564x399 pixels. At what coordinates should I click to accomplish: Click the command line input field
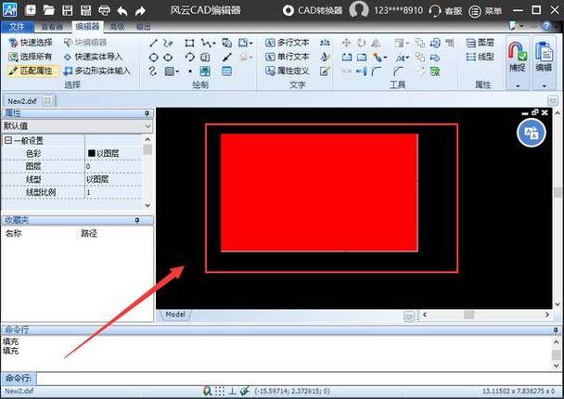coord(298,379)
